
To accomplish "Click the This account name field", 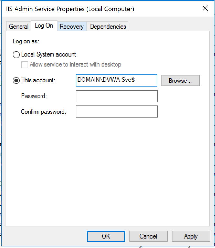I will tap(117, 80).
